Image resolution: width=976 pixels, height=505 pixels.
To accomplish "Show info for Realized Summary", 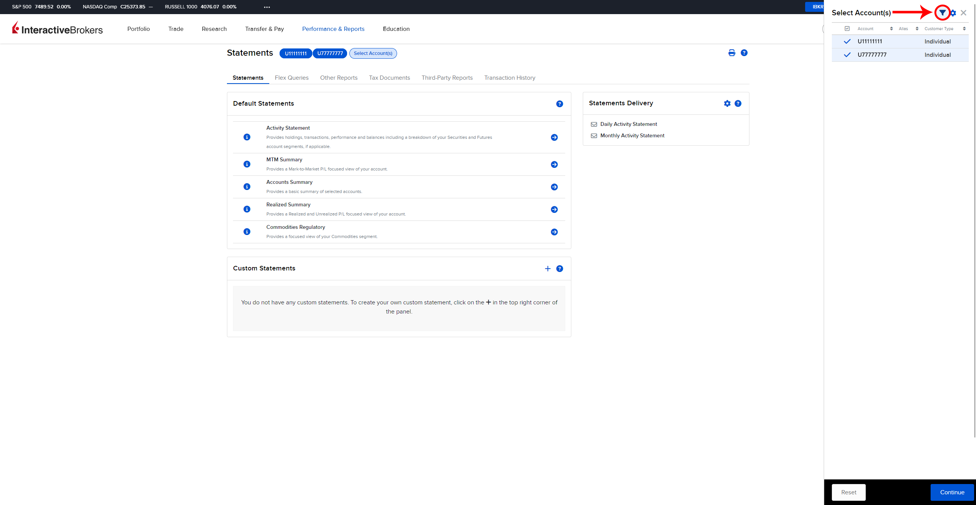I will point(247,209).
